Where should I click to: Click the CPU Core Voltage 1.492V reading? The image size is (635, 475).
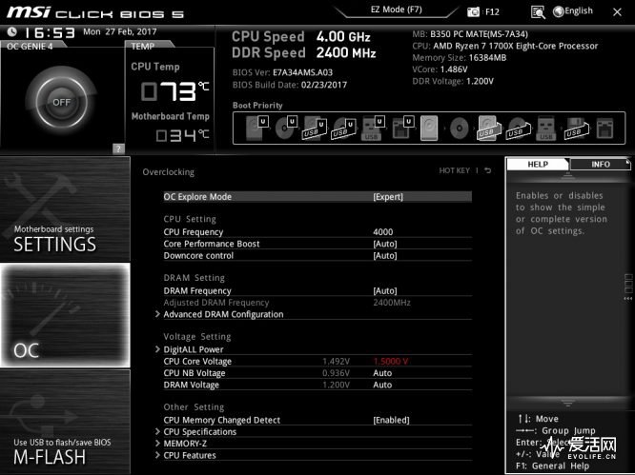pyautogui.click(x=336, y=361)
